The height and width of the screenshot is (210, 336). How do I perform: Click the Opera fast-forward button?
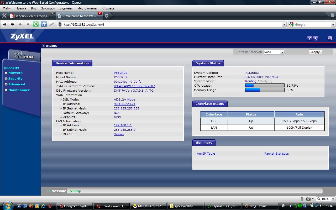(x=28, y=24)
